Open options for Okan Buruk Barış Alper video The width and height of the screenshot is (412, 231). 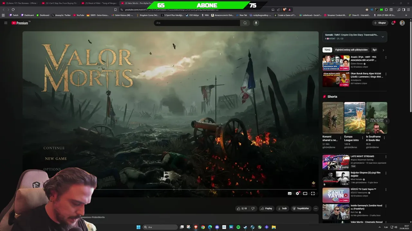(386, 74)
